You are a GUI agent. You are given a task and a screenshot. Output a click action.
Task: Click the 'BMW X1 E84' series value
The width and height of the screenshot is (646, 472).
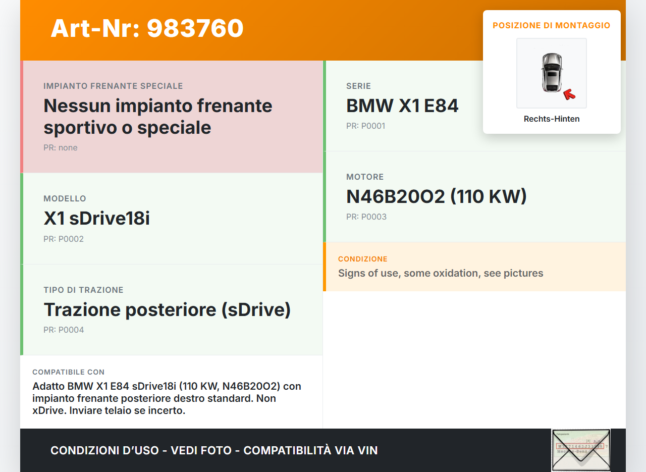pyautogui.click(x=402, y=106)
